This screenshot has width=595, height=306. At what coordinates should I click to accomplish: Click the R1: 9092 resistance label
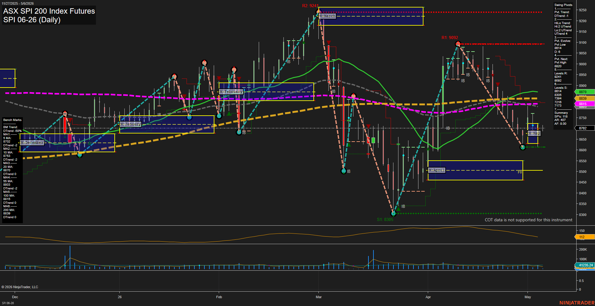pyautogui.click(x=450, y=38)
